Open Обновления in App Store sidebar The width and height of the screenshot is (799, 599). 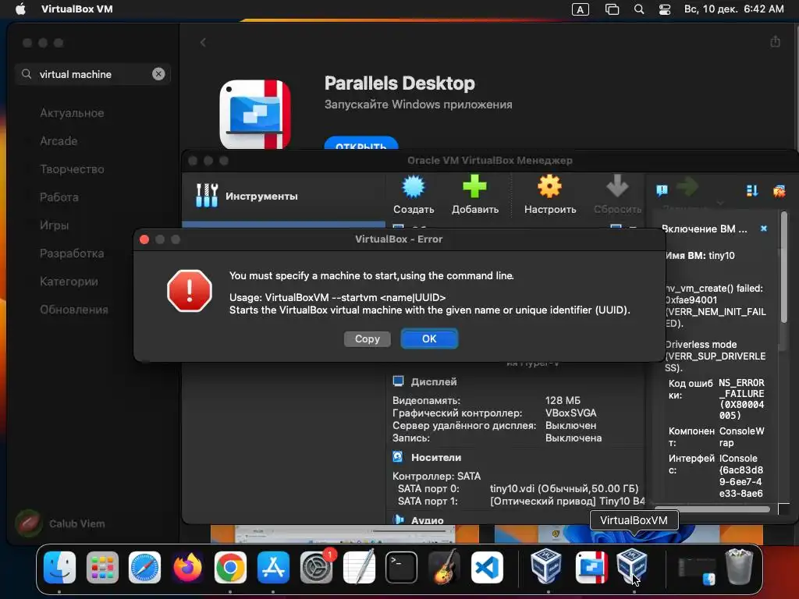(x=74, y=309)
